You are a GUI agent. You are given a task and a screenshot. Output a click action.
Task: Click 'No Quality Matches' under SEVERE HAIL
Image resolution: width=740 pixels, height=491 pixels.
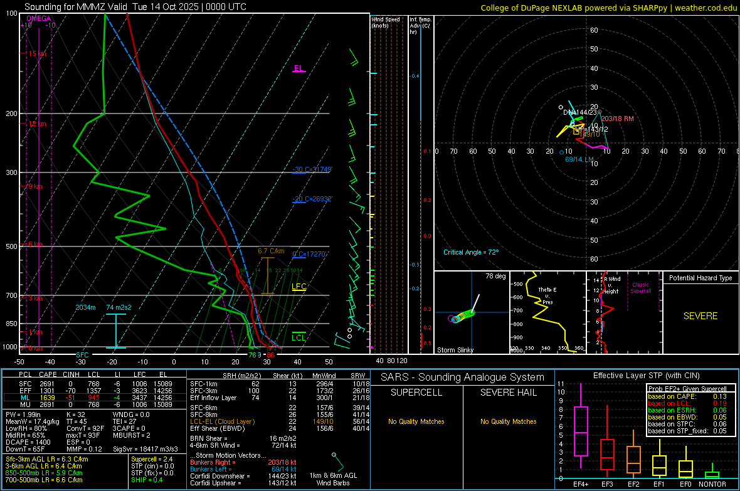508,421
